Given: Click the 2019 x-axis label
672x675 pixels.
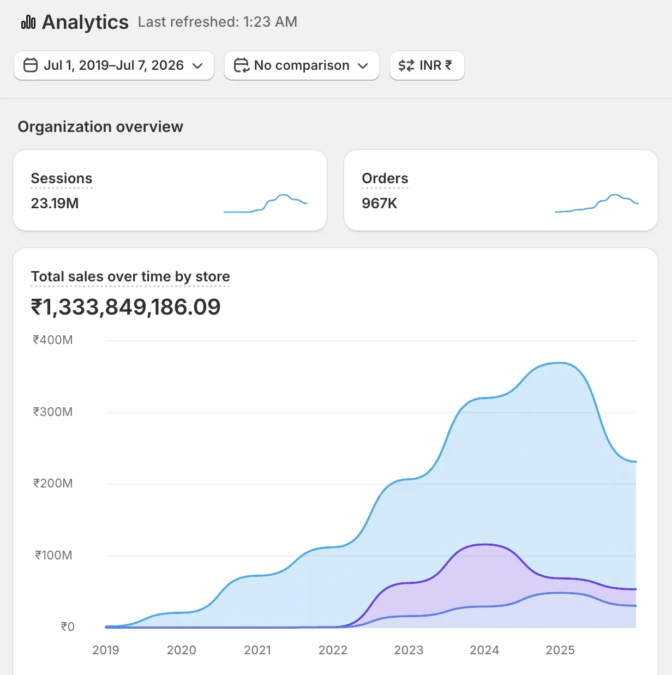Looking at the screenshot, I should point(106,650).
